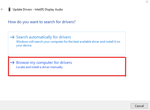Viewport: 150px width, 110px height.
Task: Click the arrow icon beside Search automatically
Action: (12, 37)
